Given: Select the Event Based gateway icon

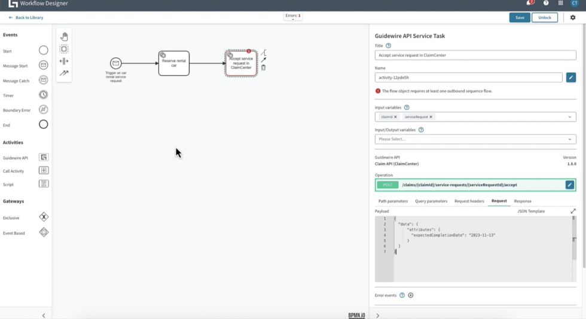Looking at the screenshot, I should point(44,232).
